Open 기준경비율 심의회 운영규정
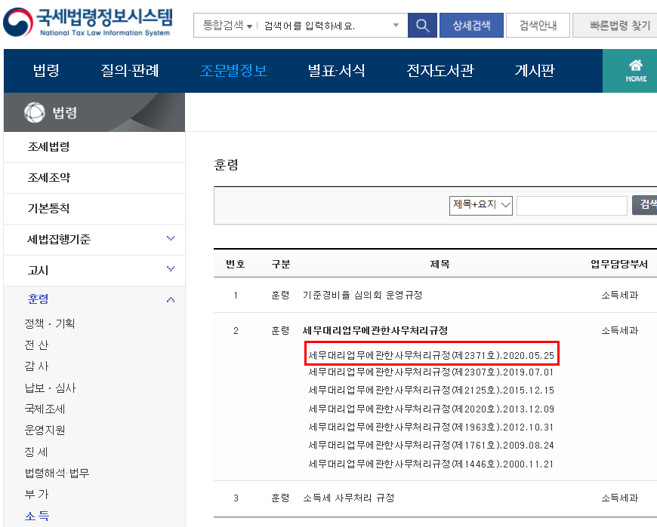 coord(362,296)
